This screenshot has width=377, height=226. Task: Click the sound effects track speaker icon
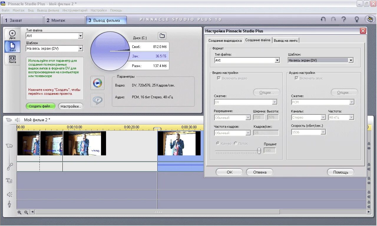[x=10, y=195]
